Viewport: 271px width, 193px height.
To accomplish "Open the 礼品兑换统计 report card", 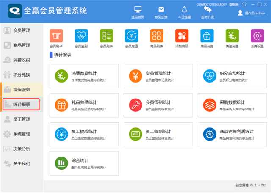I will click(x=84, y=105).
